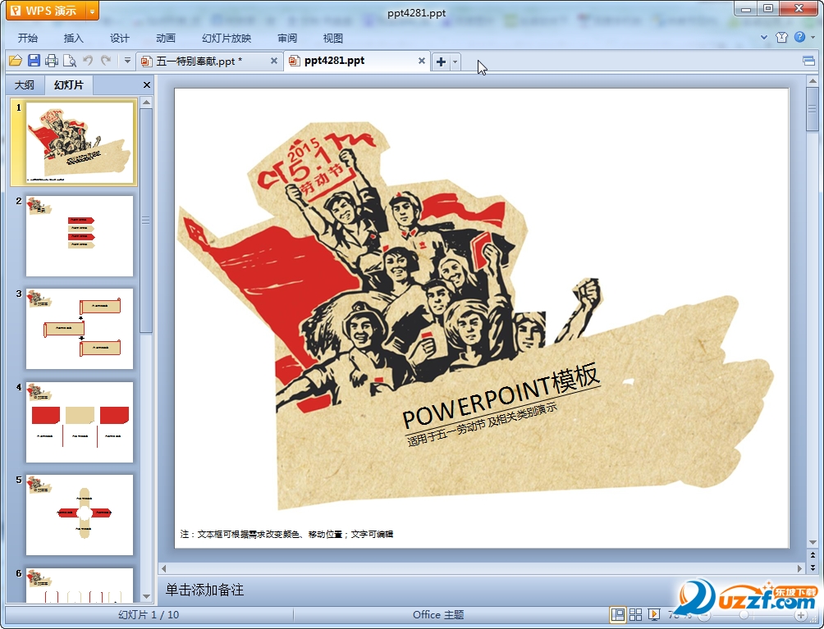
Task: Click the Print icon
Action: 52,61
